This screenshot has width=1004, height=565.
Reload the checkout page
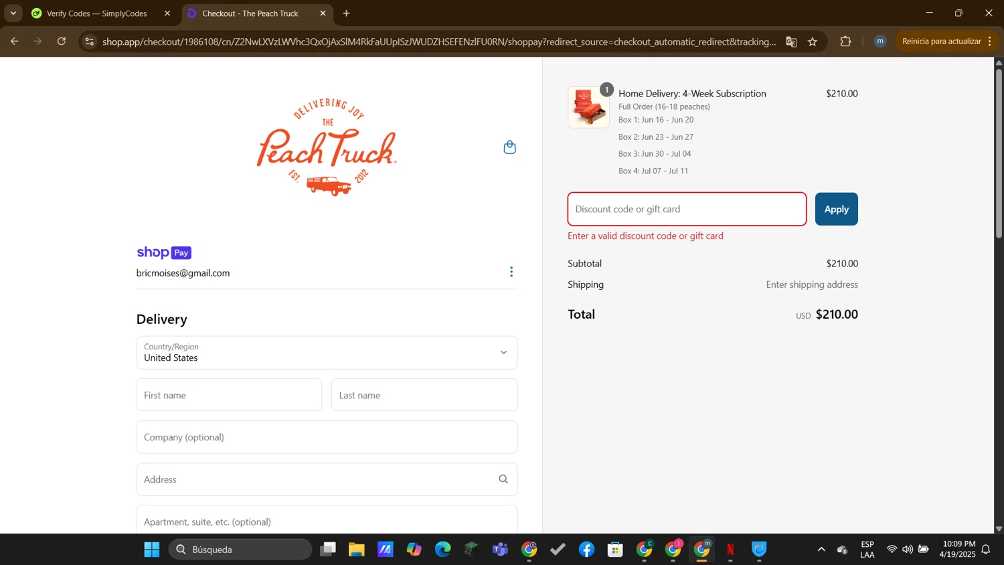click(62, 42)
